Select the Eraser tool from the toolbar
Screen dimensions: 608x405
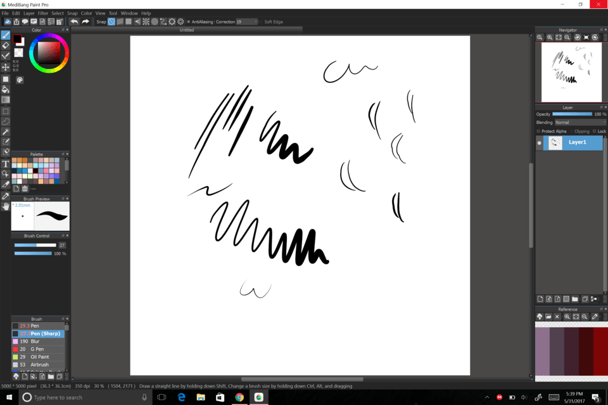(5, 44)
